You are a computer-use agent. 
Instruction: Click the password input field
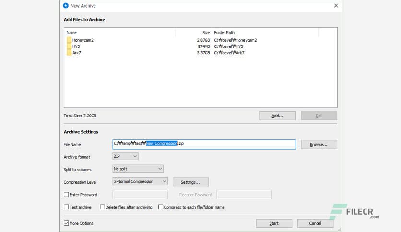point(140,195)
